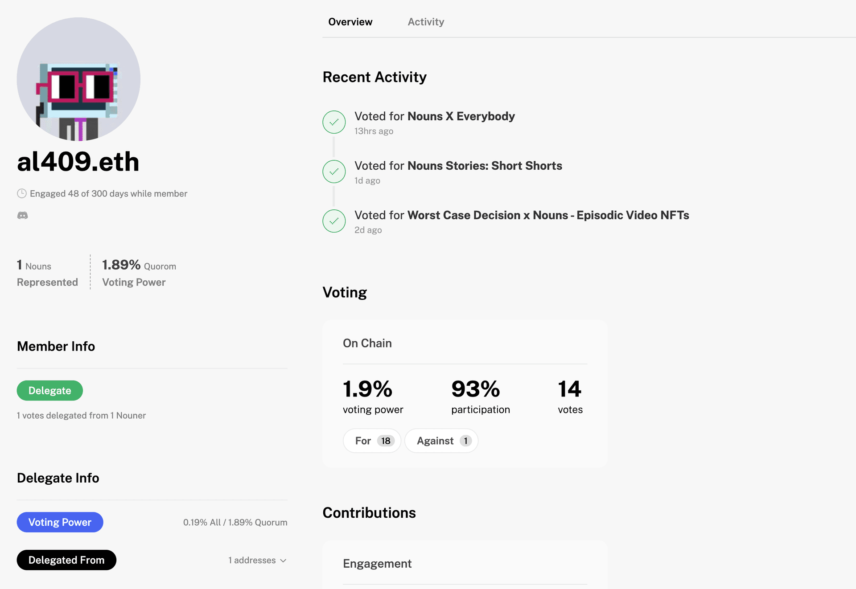The height and width of the screenshot is (589, 856).
Task: Click the Discord icon under profile name
Action: (x=22, y=216)
